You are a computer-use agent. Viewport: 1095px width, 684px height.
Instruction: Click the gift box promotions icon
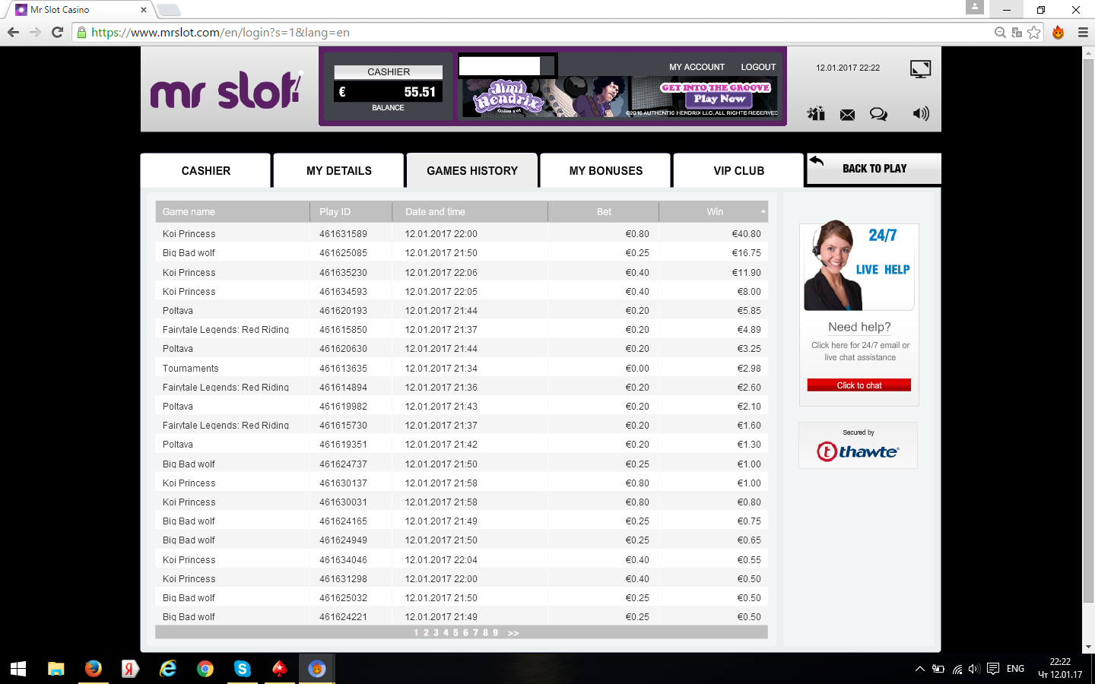click(816, 114)
